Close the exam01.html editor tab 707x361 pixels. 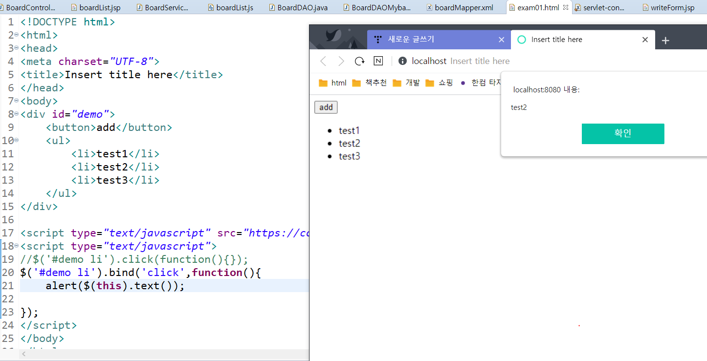(566, 8)
